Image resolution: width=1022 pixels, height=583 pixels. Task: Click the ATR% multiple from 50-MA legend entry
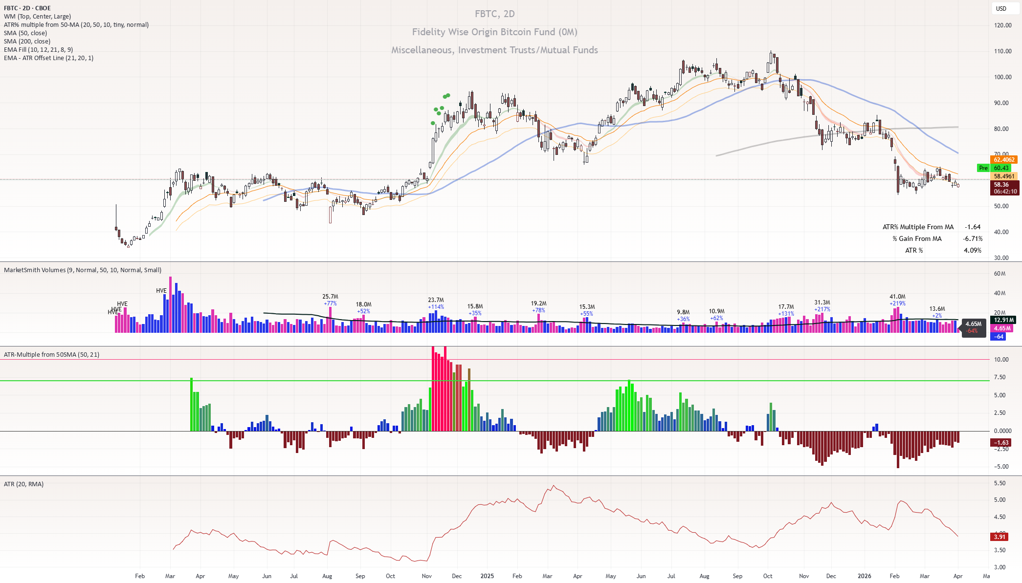[x=76, y=24]
